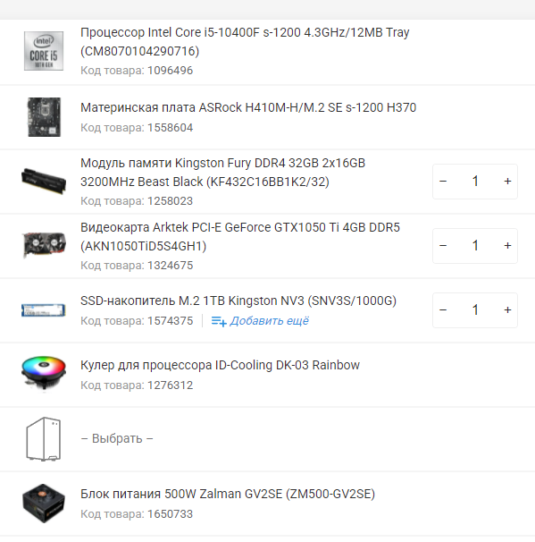Click the SSD quantity value field

coord(475,309)
